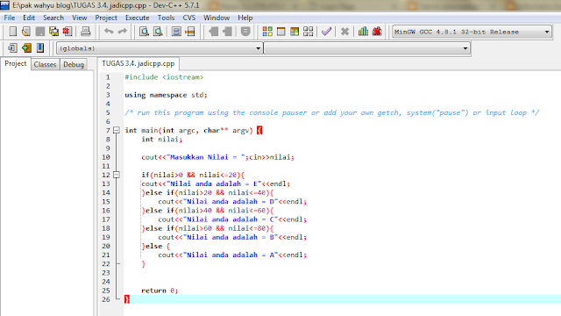Select the TUGAS 3.4. jadicpp.cpp editor tab
Screen dimensions: 561x316
[138, 63]
